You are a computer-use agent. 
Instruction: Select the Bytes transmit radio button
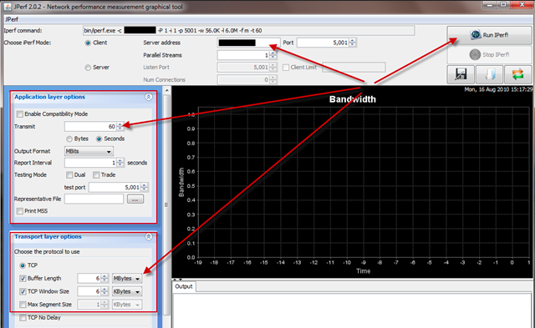pyautogui.click(x=69, y=139)
